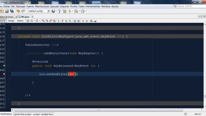Click the Find Selection magnifier icon
This screenshot has width=206, height=116.
coord(43,21)
